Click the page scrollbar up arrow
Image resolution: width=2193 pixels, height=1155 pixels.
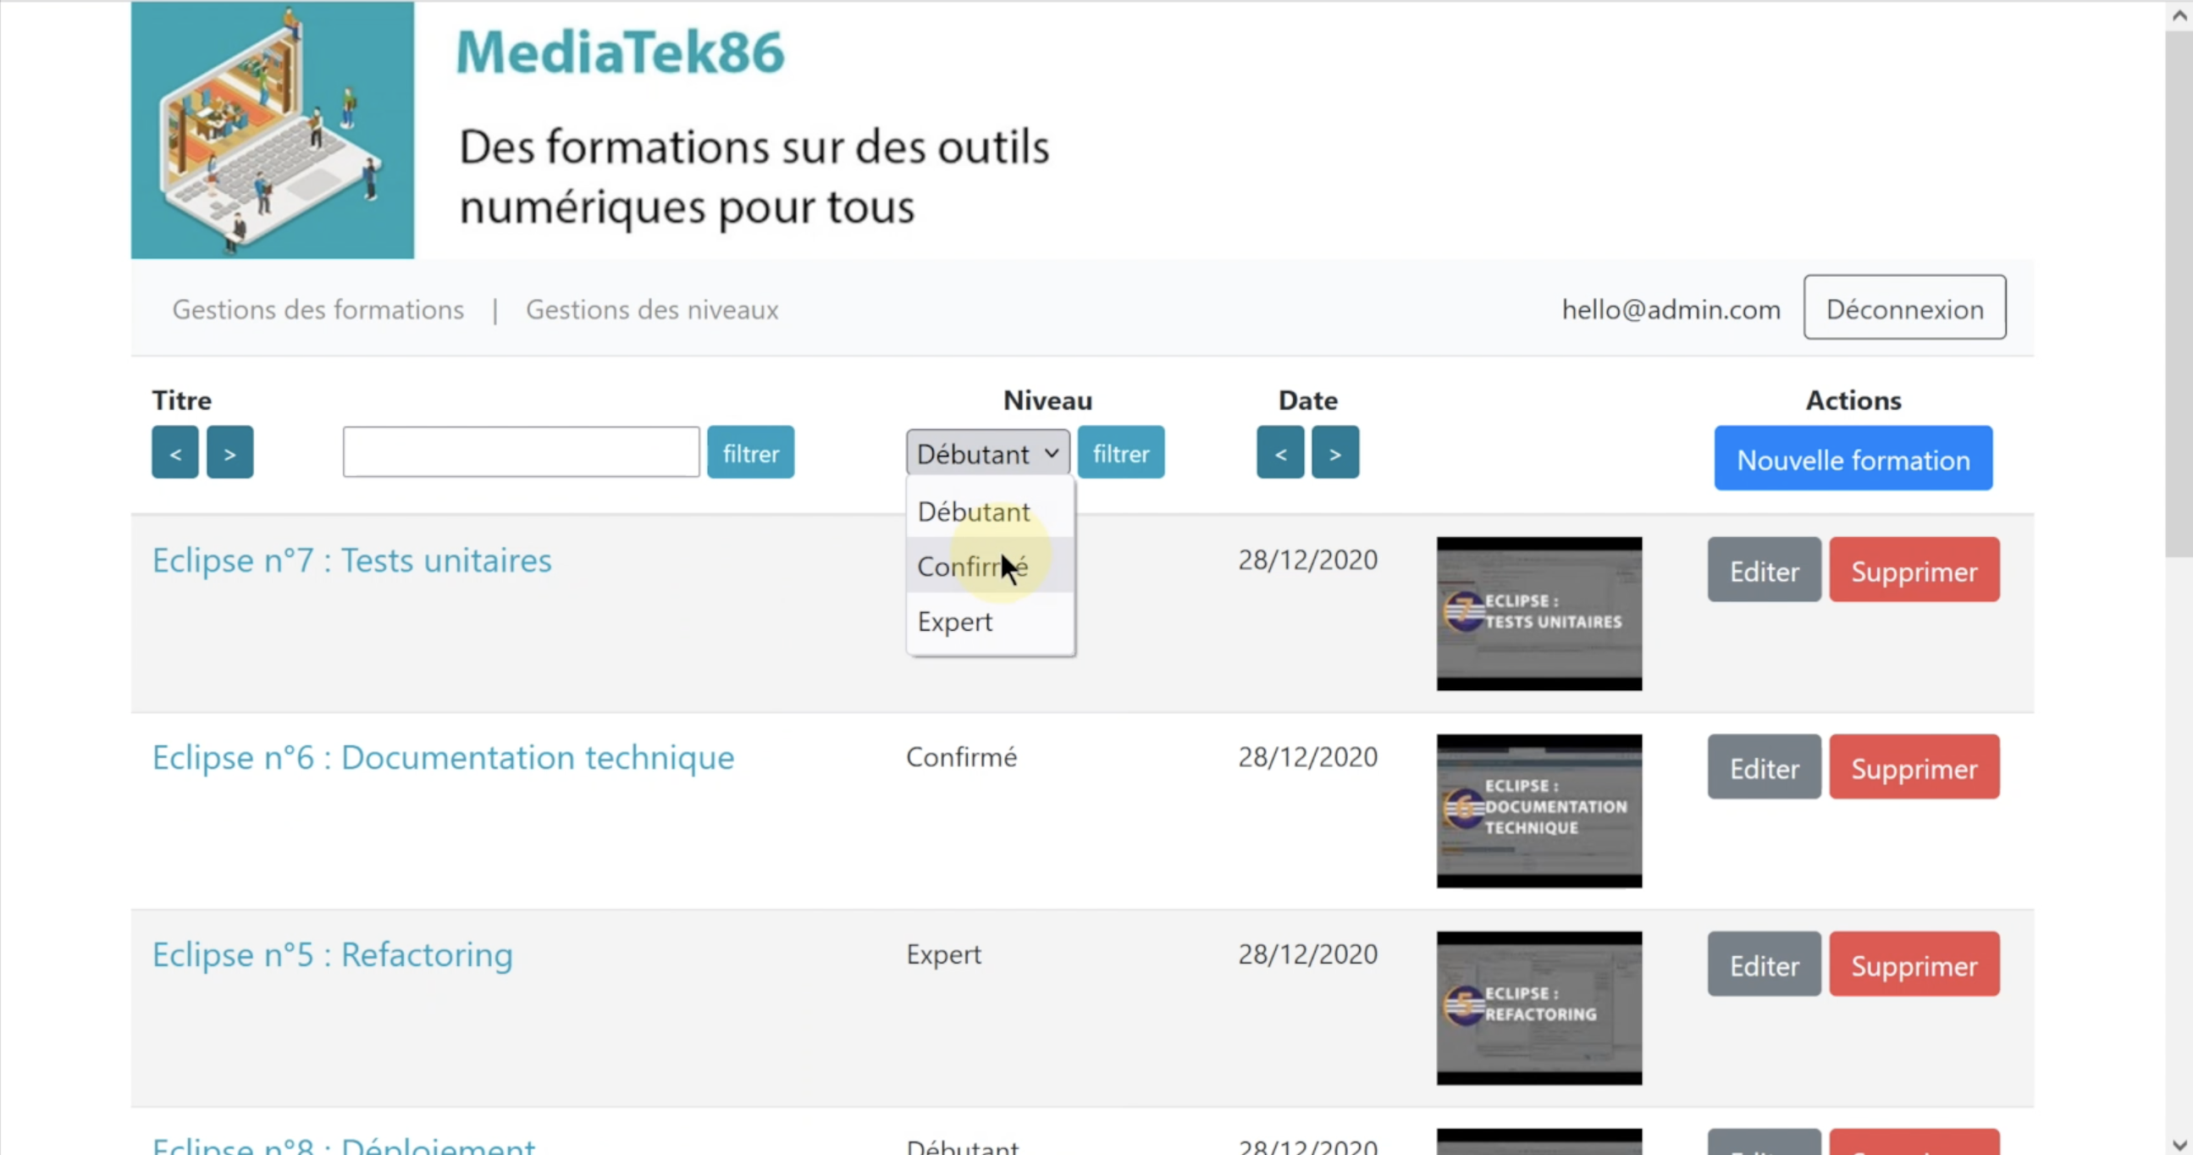pos(2179,15)
